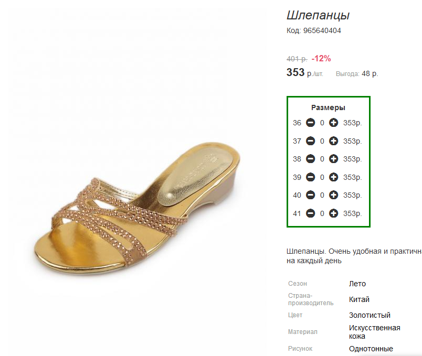Increase size 39 quantity

pyautogui.click(x=333, y=177)
